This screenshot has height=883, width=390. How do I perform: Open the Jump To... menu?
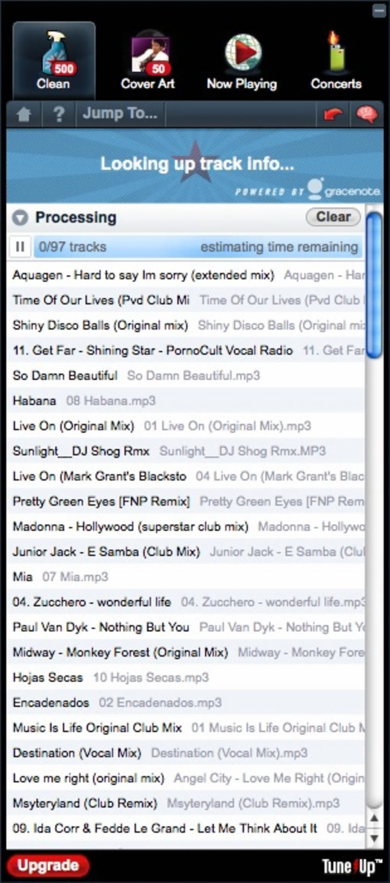point(120,114)
